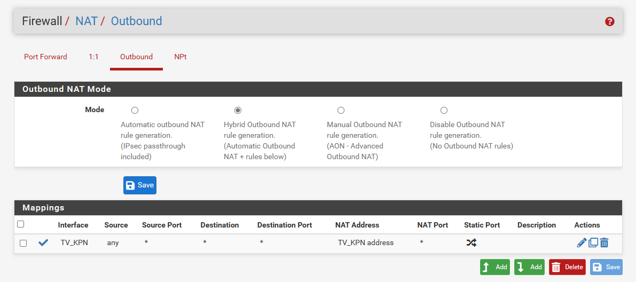Screen dimensions: 636x282
Task: Click the enabled checkmark on the TV_KPN rule
Action: pyautogui.click(x=43, y=242)
